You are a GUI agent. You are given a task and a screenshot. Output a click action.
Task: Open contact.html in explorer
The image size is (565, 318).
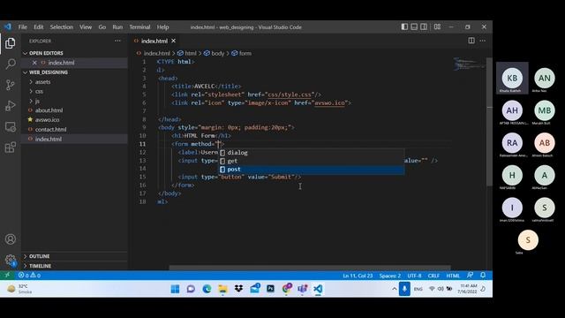click(74, 130)
